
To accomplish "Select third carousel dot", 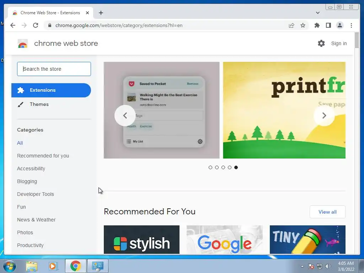I will pos(223,167).
